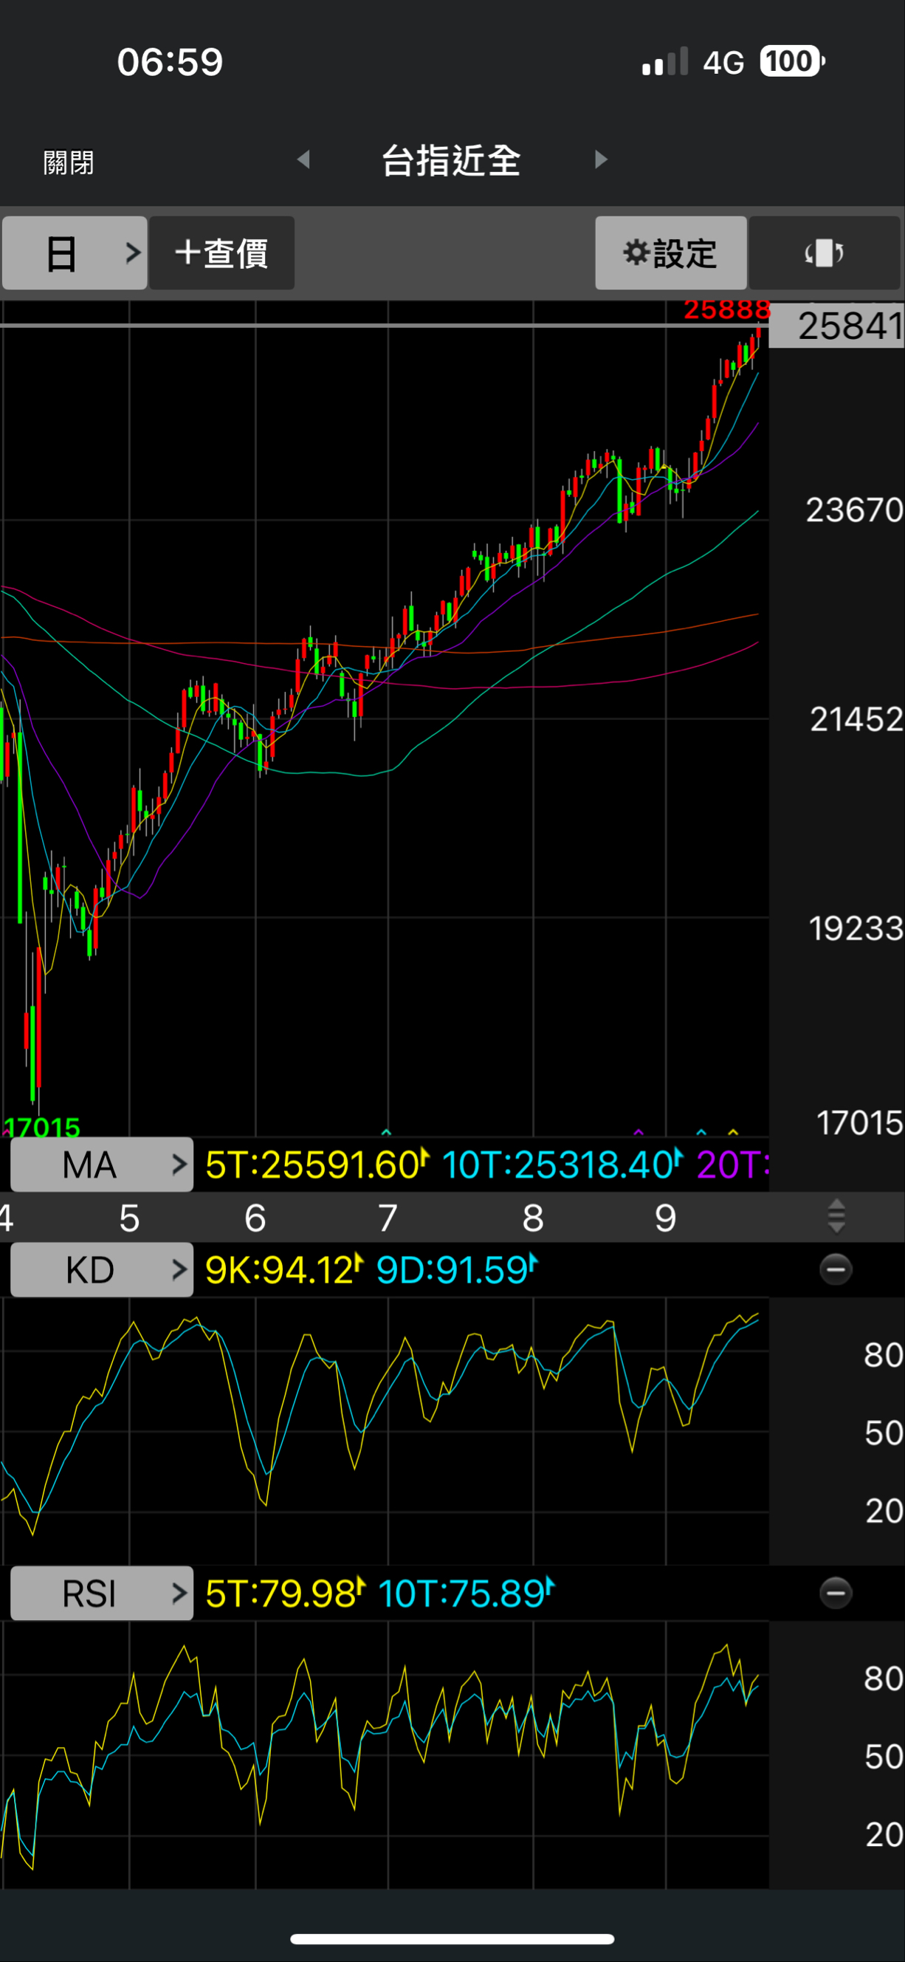The width and height of the screenshot is (905, 1962).
Task: Tap the red 25888 high price label
Action: (x=727, y=310)
